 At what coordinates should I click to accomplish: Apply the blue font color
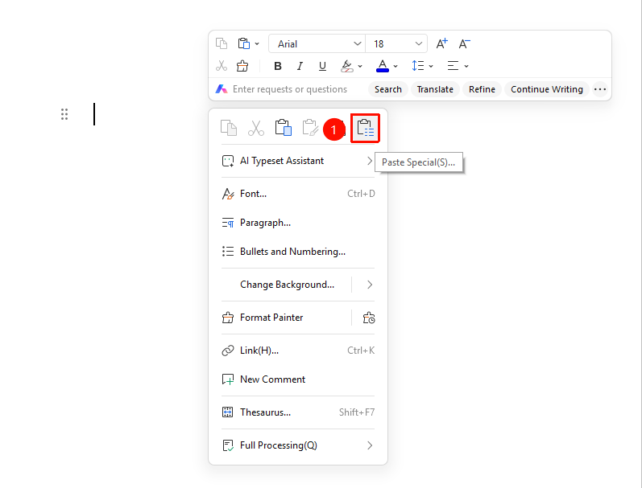[x=383, y=66]
